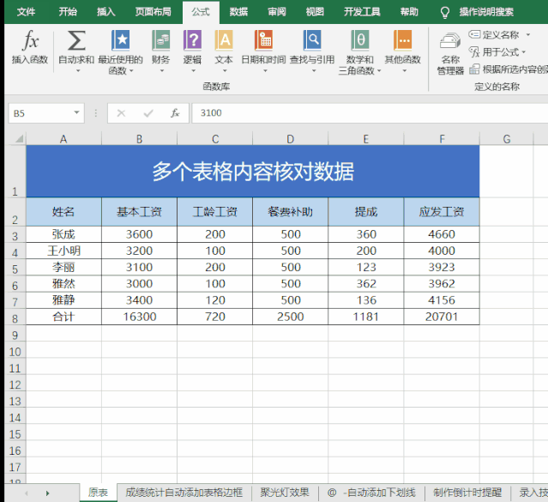548x502 pixels.
Task: Click the fx button beside formula bar
Action: pos(175,113)
